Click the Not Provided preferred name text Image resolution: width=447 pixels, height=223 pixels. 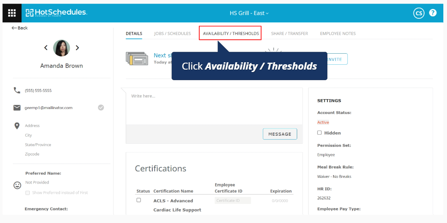tap(37, 182)
